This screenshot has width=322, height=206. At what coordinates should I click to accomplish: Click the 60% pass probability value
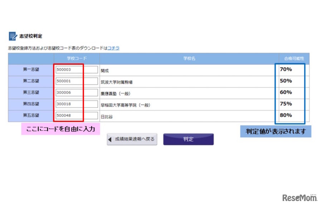(x=286, y=92)
